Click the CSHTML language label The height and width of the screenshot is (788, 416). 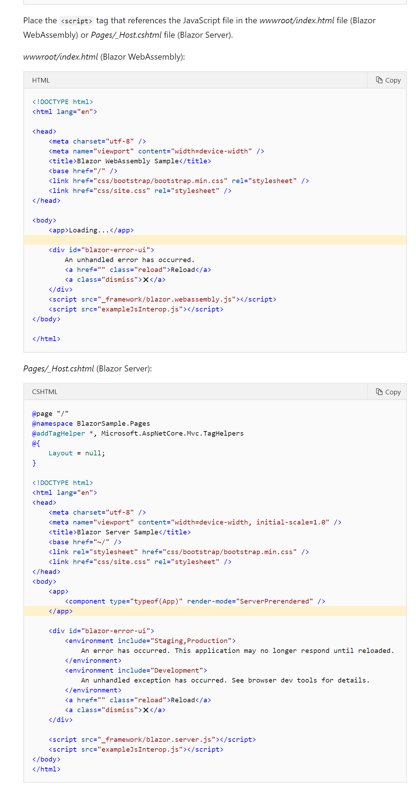tap(45, 392)
